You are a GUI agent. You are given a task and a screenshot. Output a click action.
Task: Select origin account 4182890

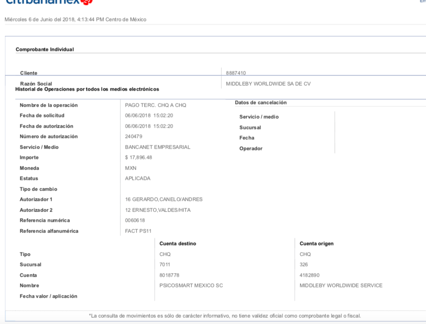tap(309, 275)
